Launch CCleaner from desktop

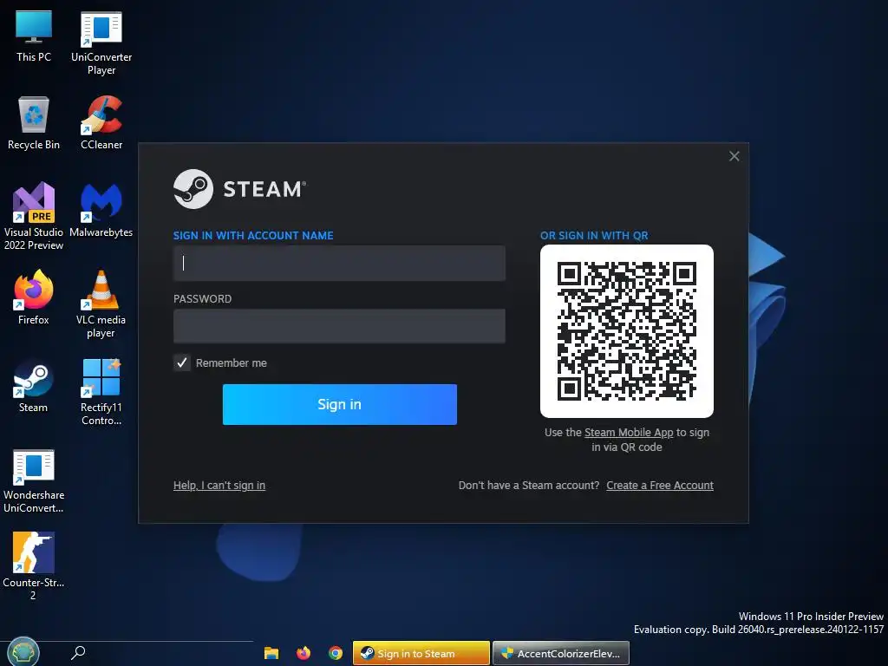[101, 122]
